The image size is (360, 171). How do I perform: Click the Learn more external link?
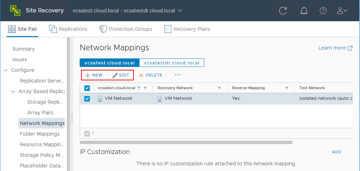335,48
